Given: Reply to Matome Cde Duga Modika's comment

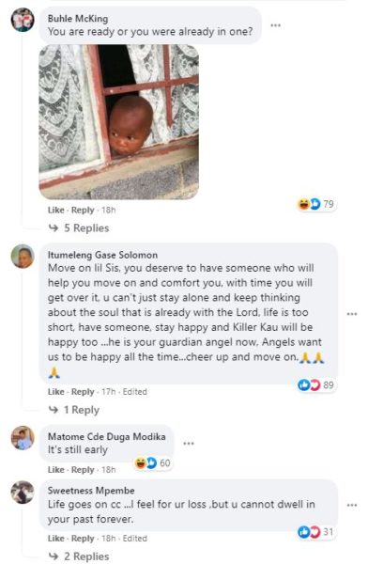Looking at the screenshot, I should click(83, 470).
